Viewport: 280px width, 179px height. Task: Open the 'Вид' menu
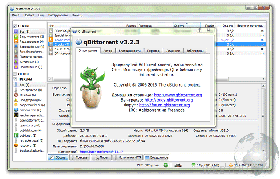(x=41, y=15)
